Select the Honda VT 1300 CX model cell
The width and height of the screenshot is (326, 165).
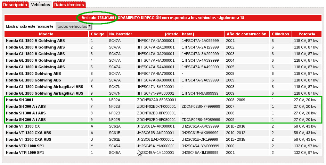click(23, 126)
